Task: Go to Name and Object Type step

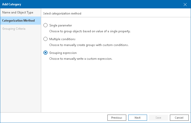Action: coord(18,12)
